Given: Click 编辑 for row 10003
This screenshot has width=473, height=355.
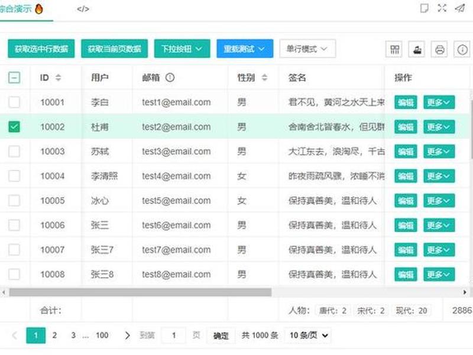Looking at the screenshot, I should (x=406, y=151).
